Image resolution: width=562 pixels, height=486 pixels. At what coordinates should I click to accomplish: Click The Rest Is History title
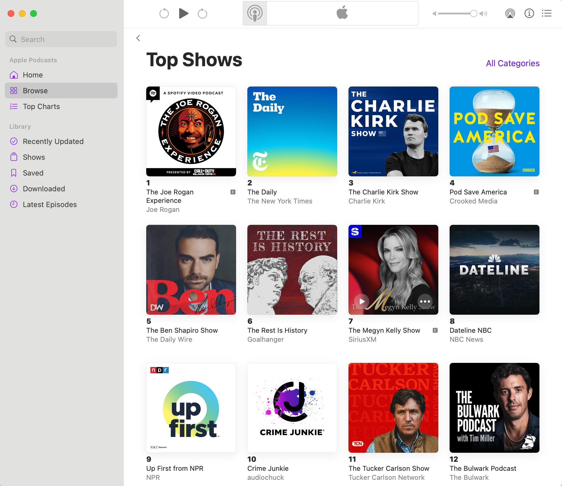point(277,330)
